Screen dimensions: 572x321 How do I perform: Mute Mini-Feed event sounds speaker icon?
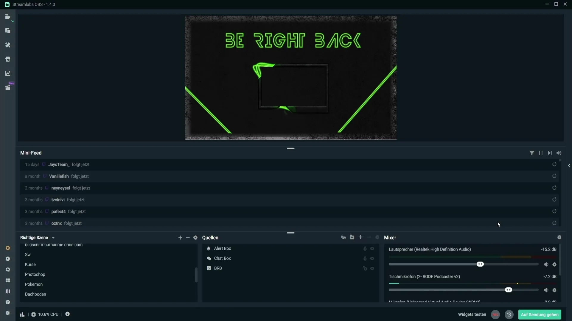[x=559, y=153]
